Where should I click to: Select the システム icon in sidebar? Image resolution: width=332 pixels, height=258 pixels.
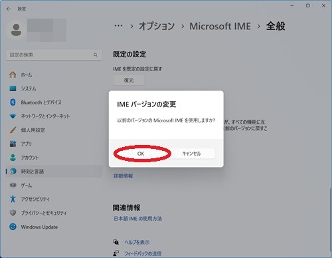click(x=13, y=88)
